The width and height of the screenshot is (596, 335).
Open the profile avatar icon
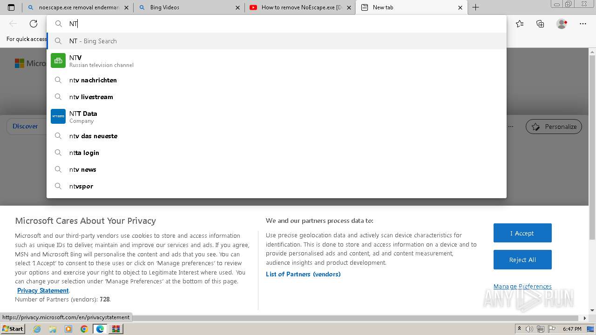pos(562,24)
